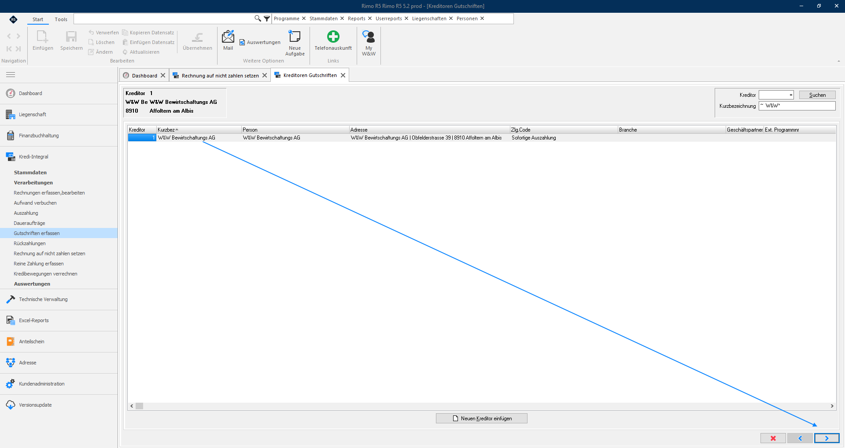845x448 pixels.
Task: Click the back arrow button at bottom
Action: pos(800,438)
